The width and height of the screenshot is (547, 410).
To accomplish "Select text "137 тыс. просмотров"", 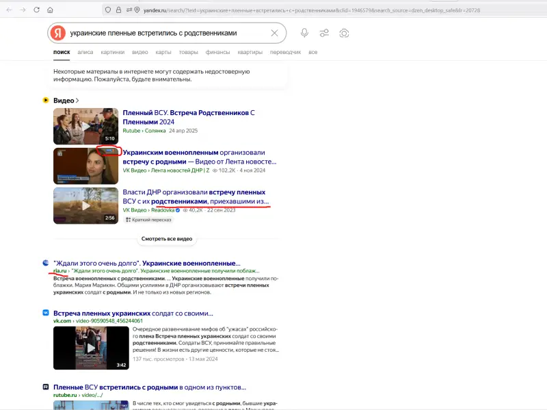I will (159, 359).
